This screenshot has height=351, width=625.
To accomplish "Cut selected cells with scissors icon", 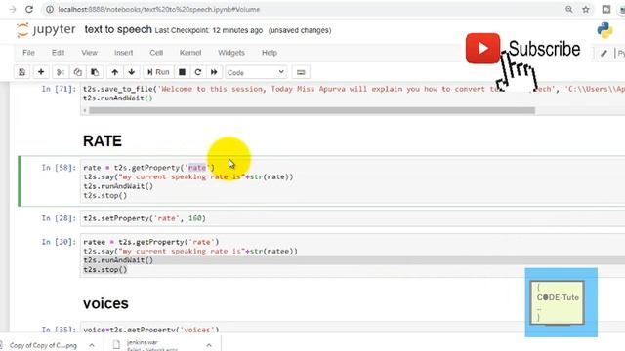I will (61, 72).
